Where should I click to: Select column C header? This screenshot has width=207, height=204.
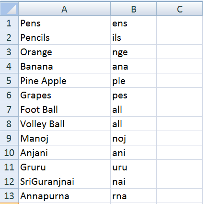179,9
